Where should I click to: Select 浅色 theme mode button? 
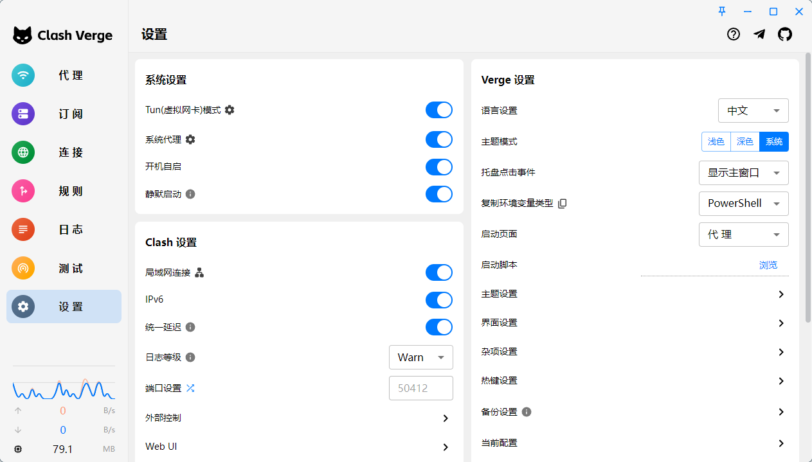[x=716, y=141]
